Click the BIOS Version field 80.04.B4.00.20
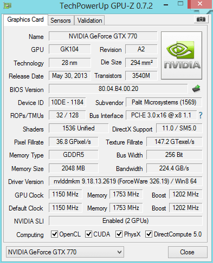This screenshot has width=213, height=263. pyautogui.click(x=118, y=89)
